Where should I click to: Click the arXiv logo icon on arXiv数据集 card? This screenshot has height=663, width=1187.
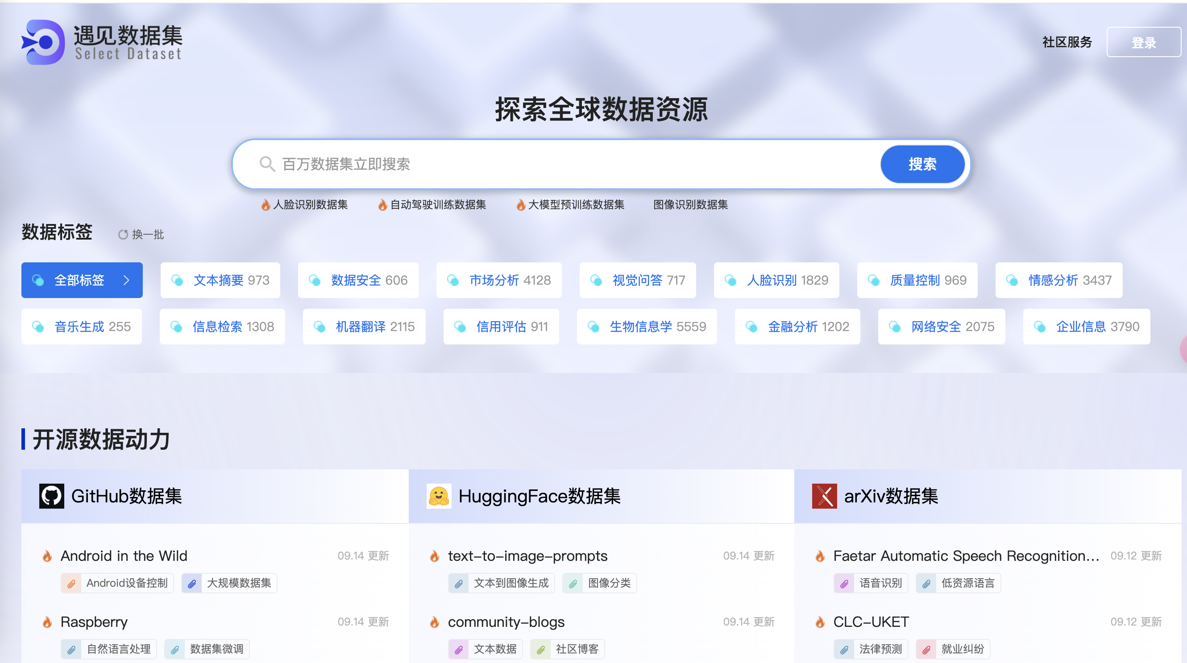[x=825, y=496]
